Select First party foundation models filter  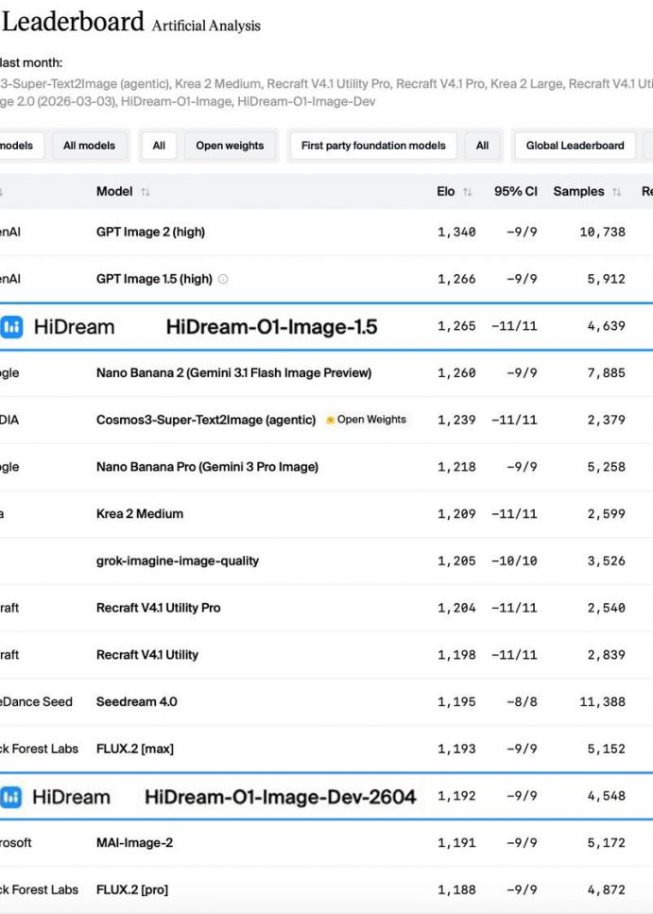[x=373, y=146]
